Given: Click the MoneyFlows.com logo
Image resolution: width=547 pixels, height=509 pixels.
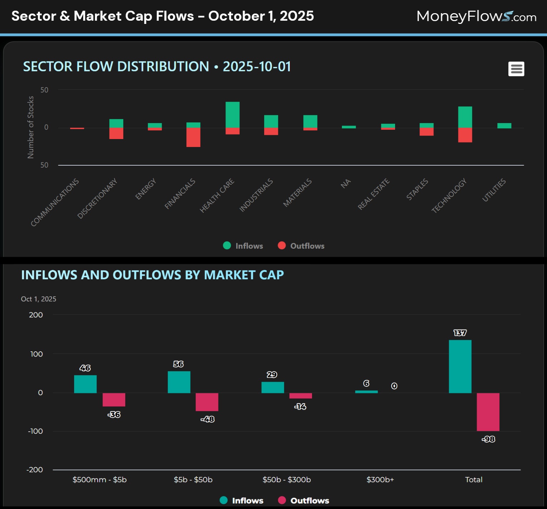Looking at the screenshot, I should point(476,16).
